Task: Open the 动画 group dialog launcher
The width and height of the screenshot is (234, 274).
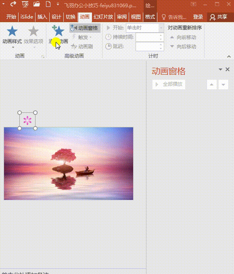Action: (43, 56)
